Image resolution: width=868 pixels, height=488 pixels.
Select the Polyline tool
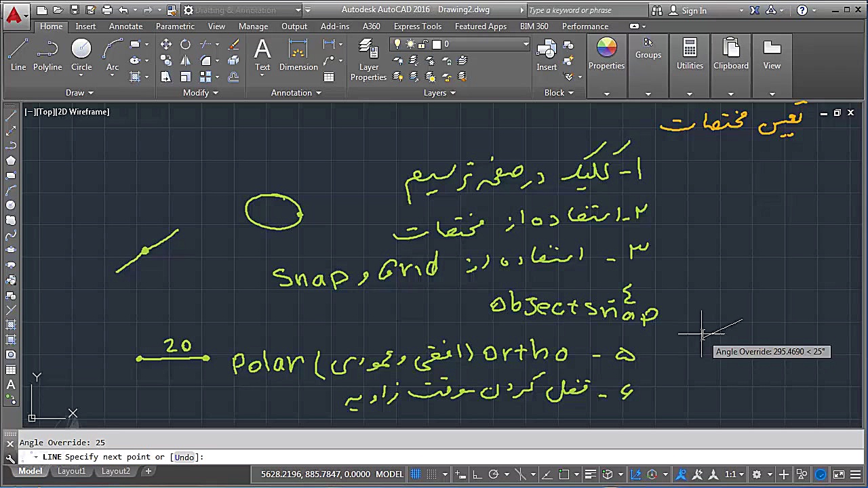tap(47, 54)
